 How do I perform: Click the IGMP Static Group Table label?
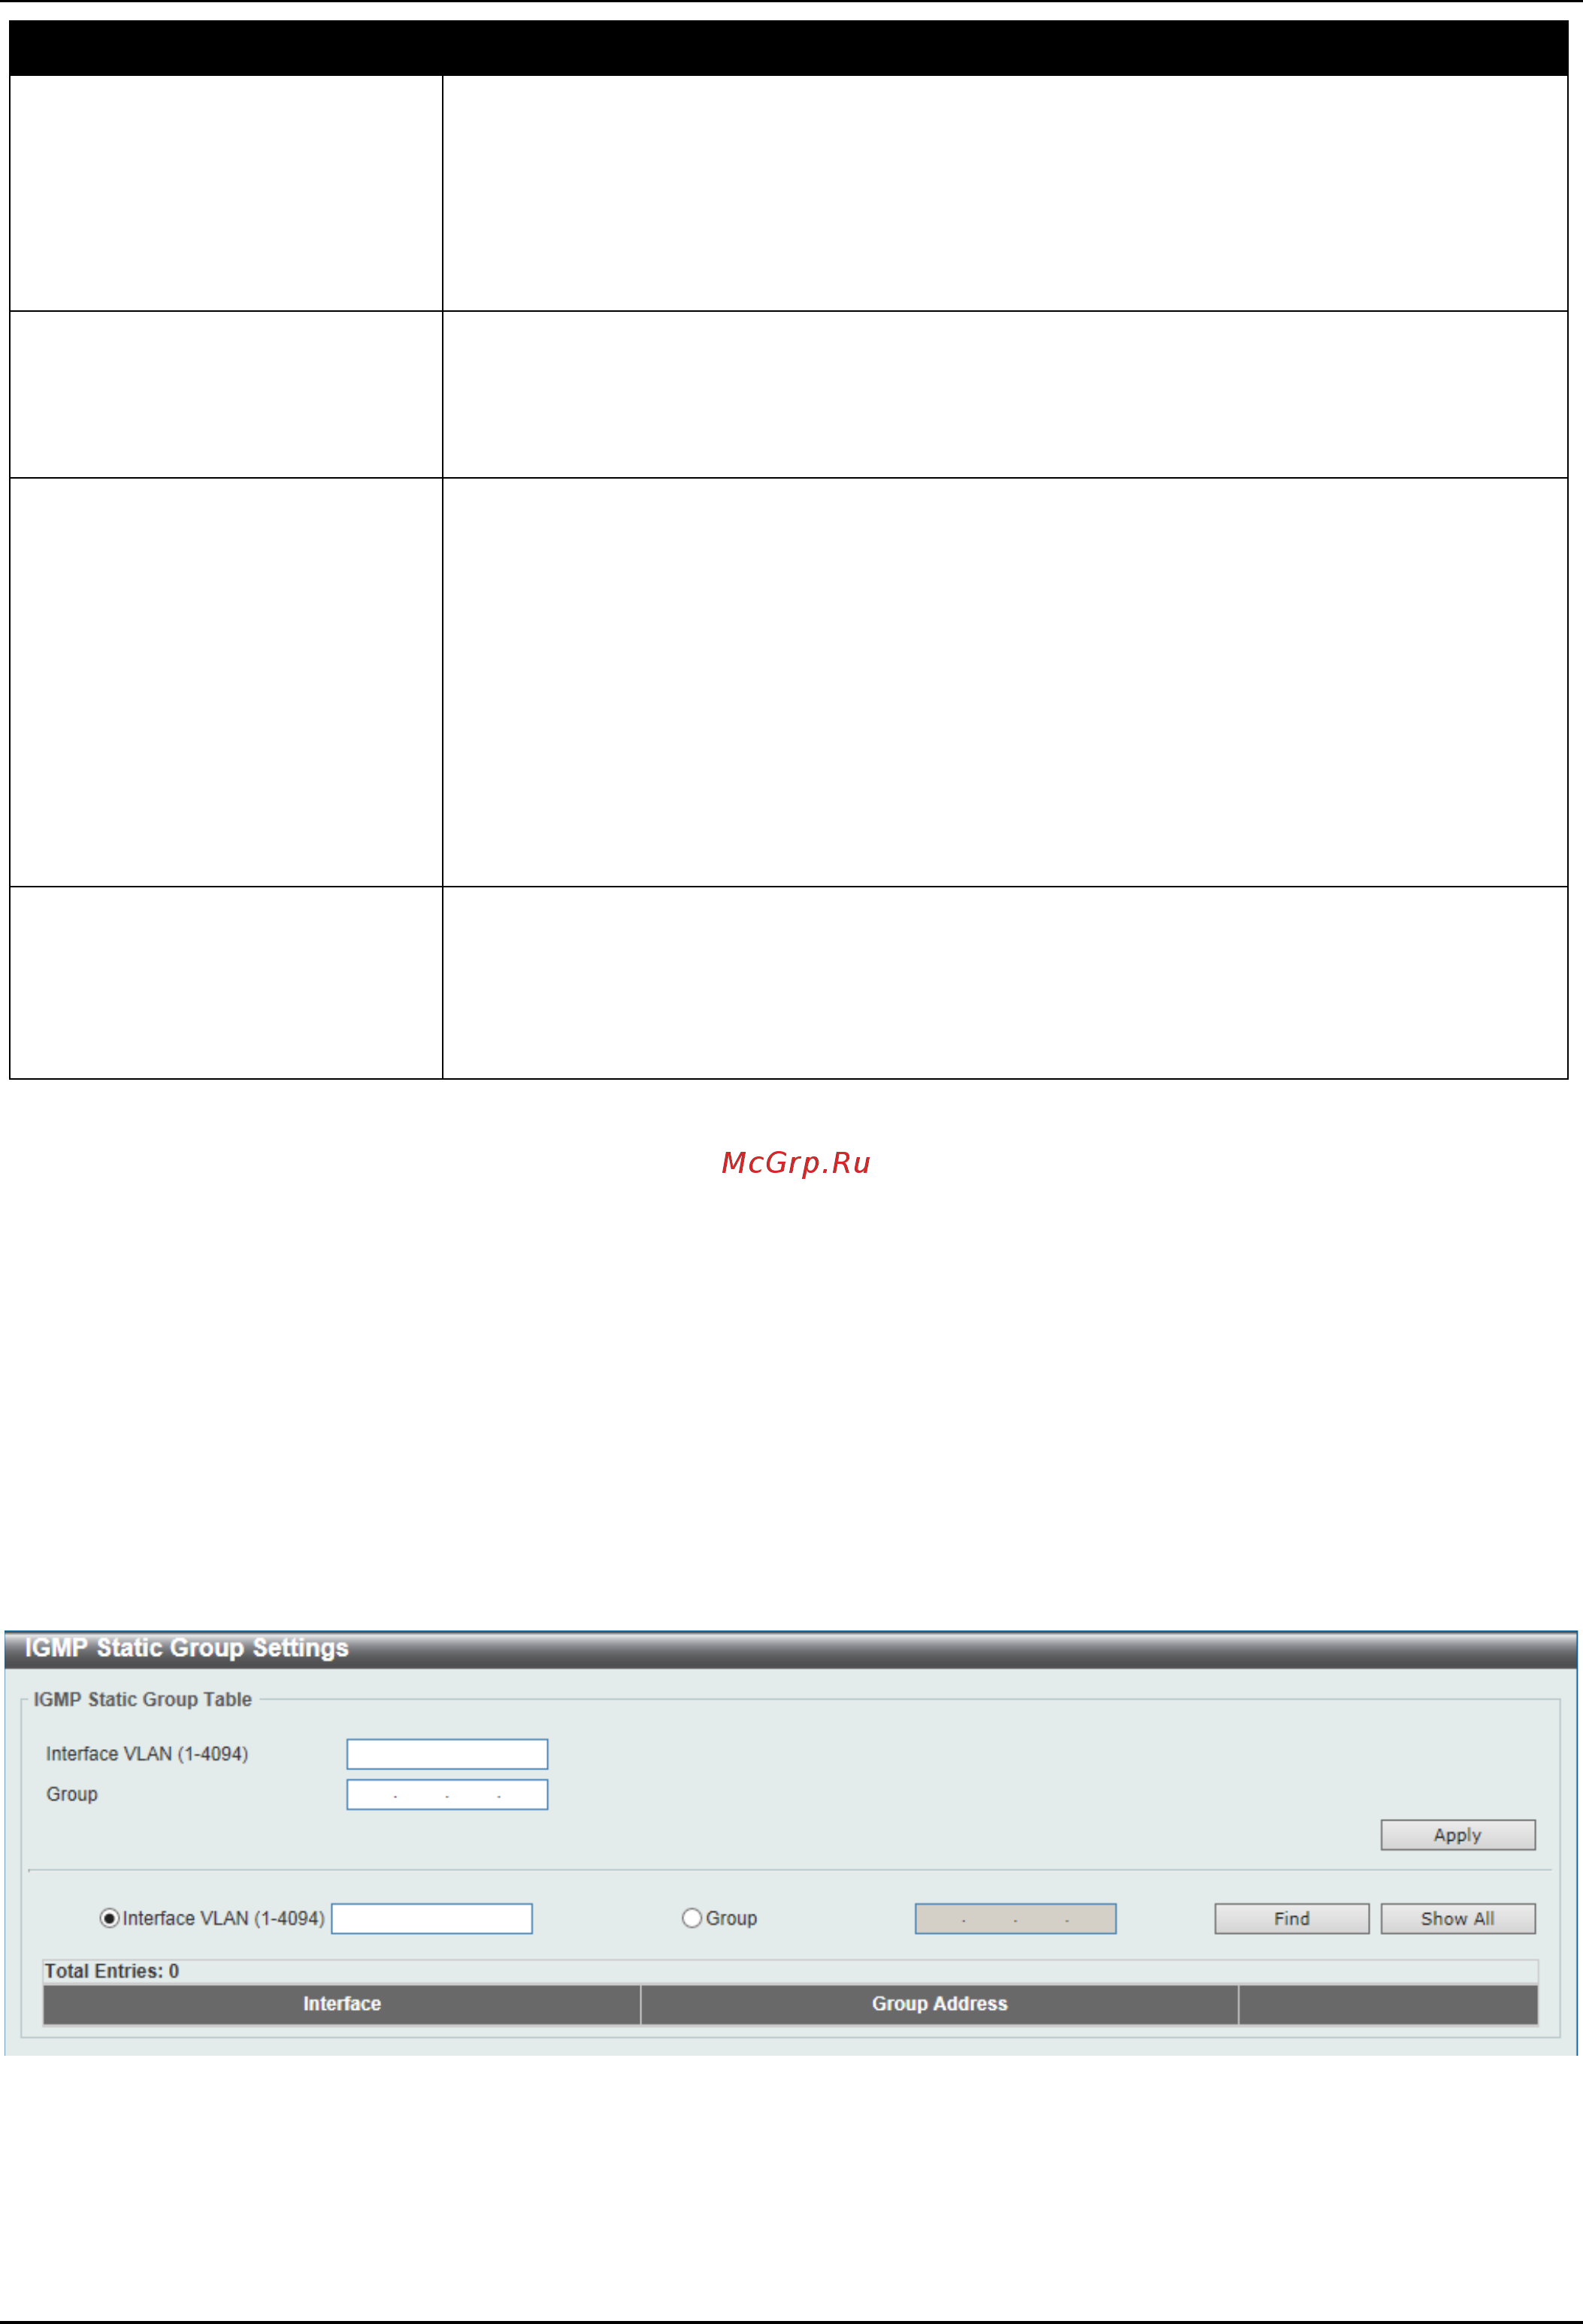[143, 1699]
